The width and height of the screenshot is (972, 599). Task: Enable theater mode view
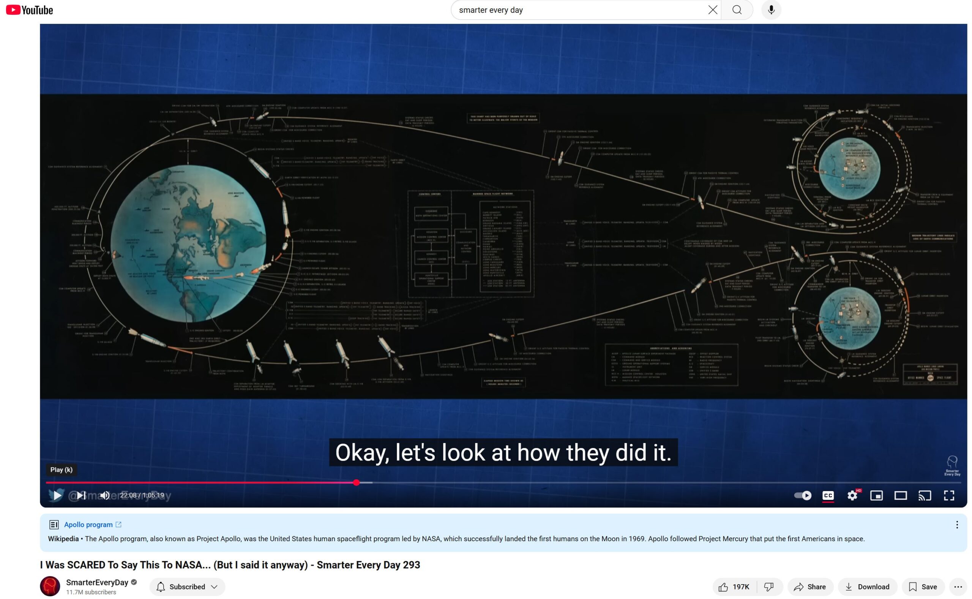pos(900,495)
